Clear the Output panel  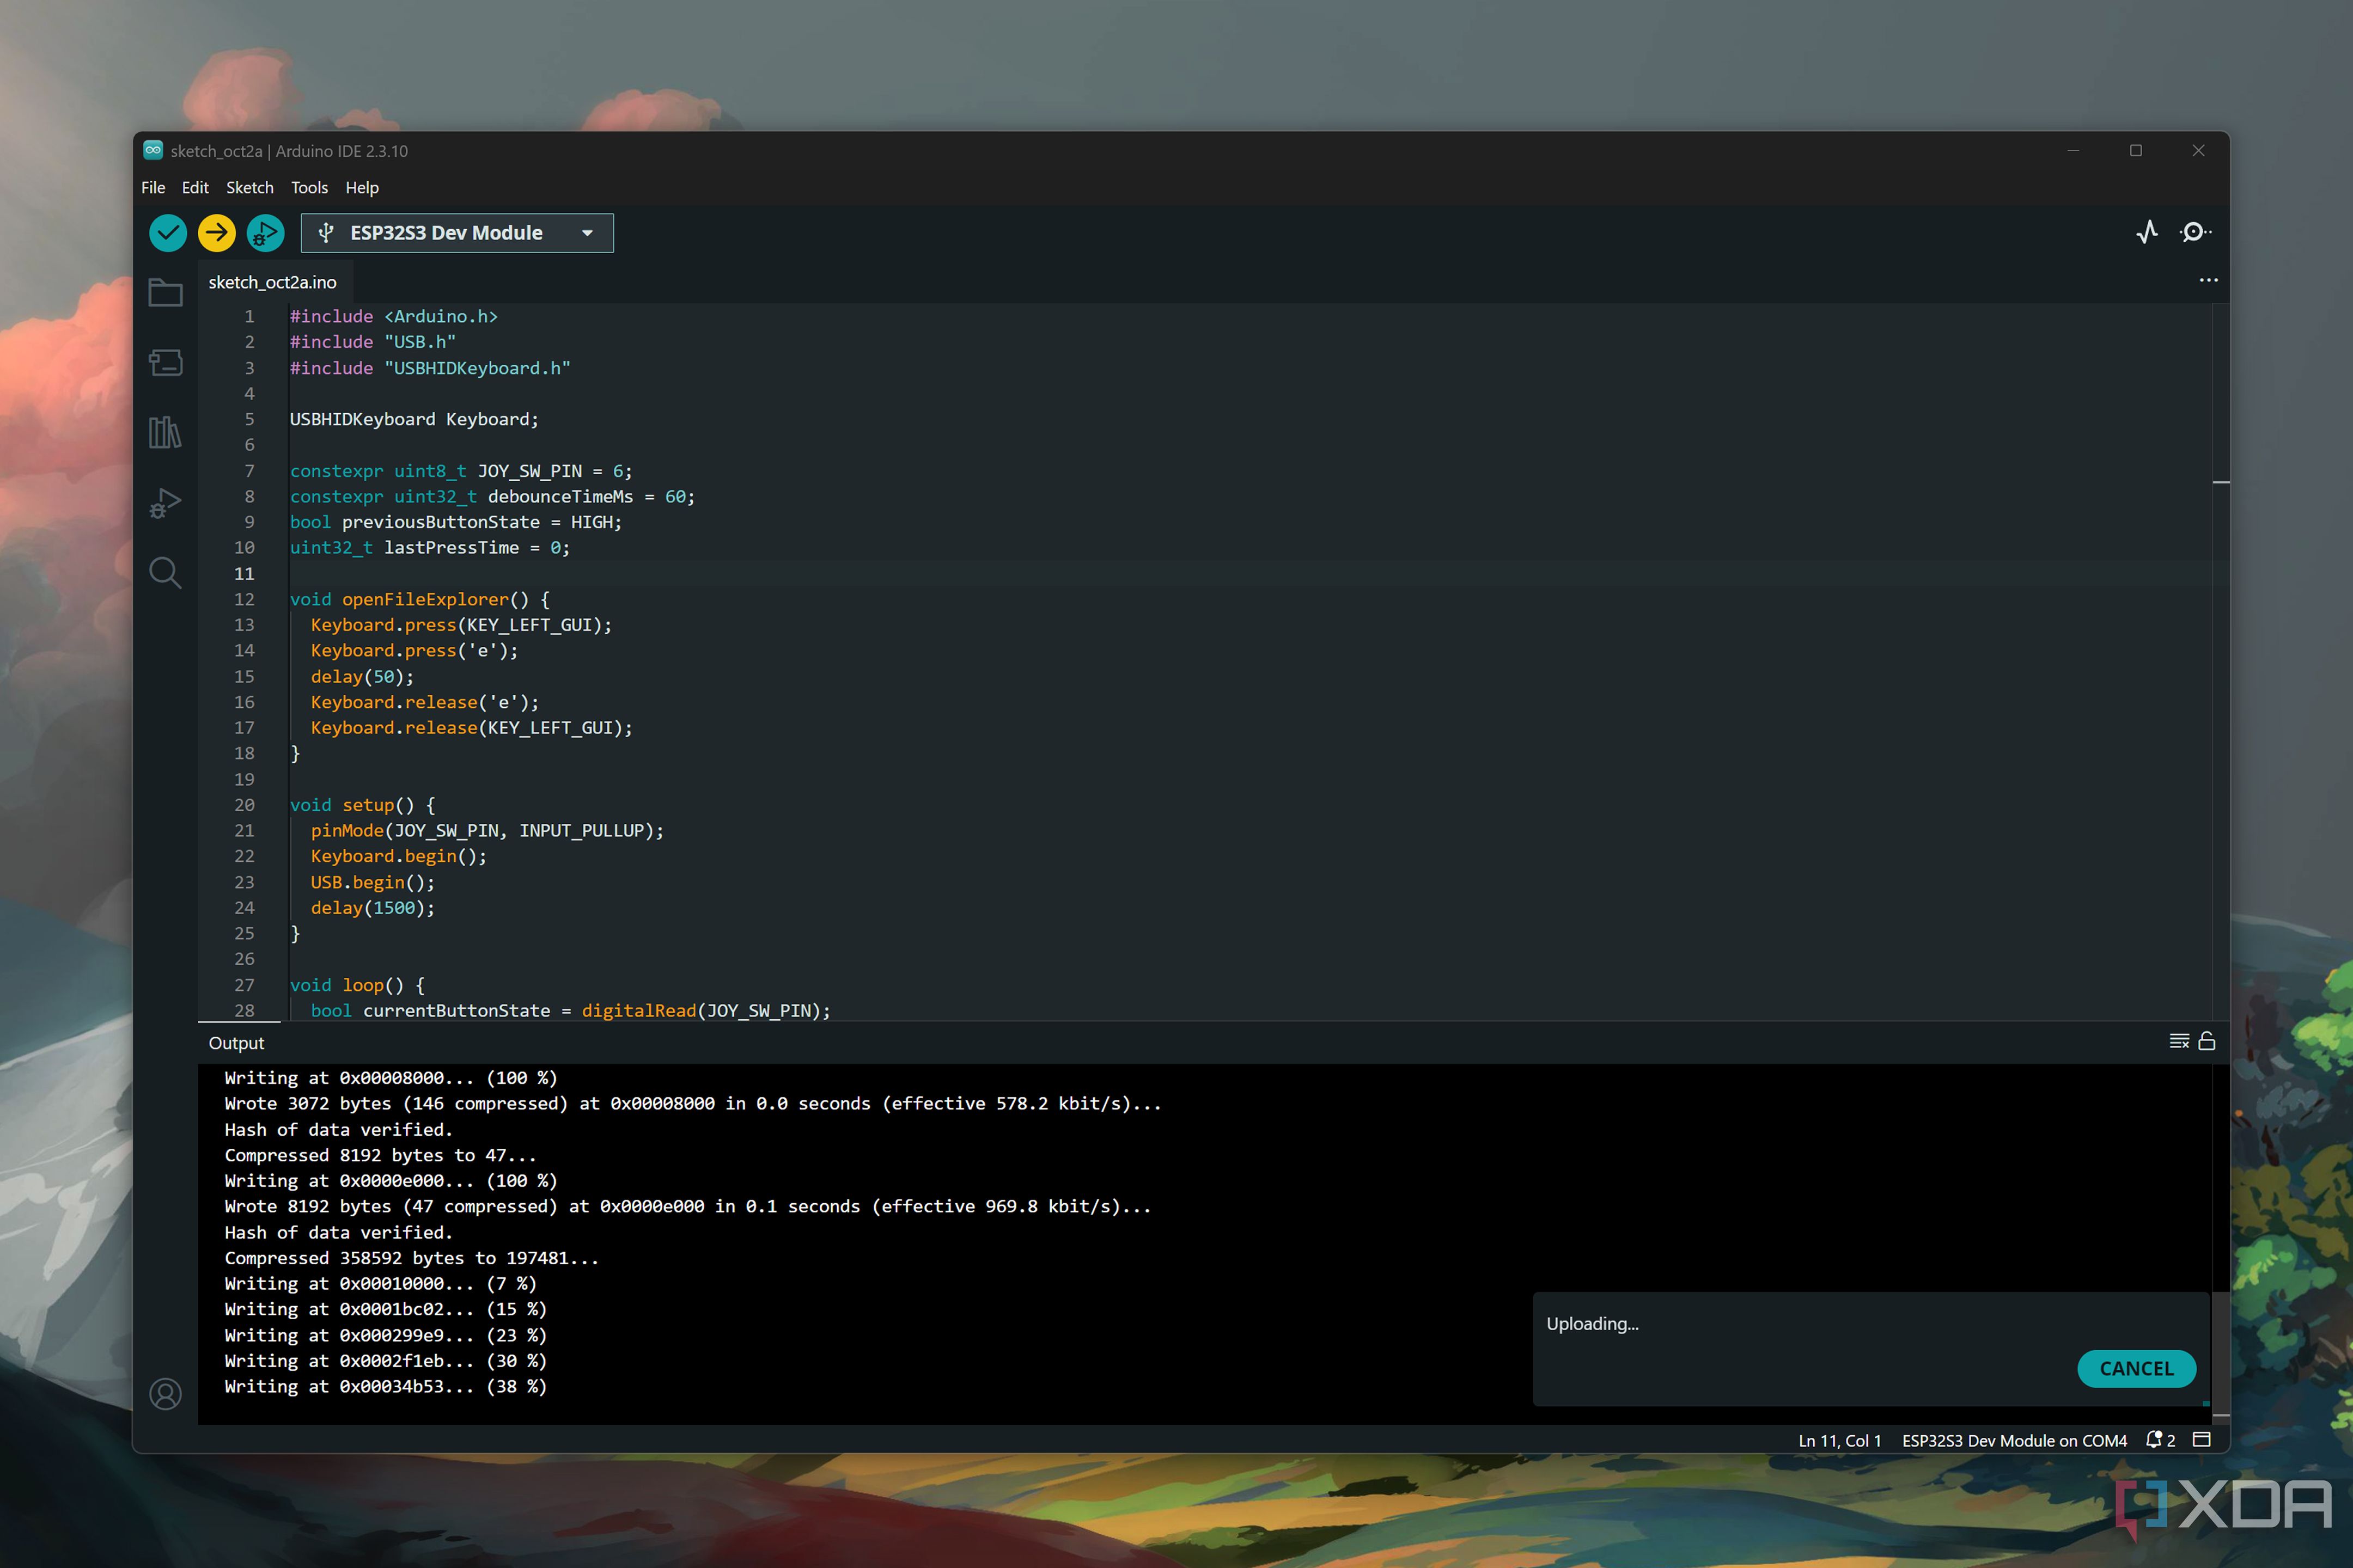tap(2179, 1041)
